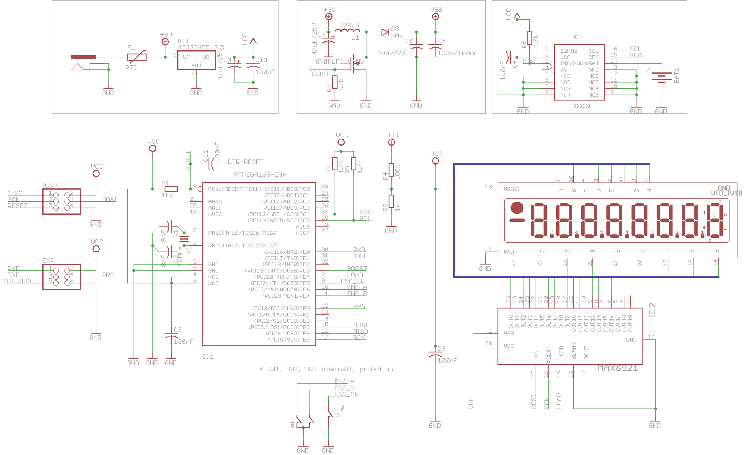Click the EXP six-pin header

point(62,277)
